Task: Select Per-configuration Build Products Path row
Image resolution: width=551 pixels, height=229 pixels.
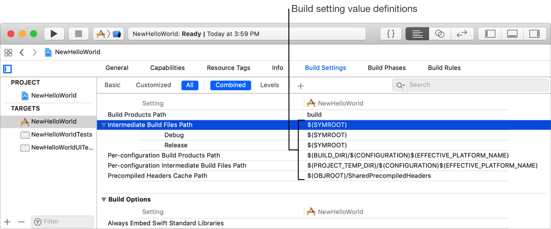Action: [x=164, y=155]
